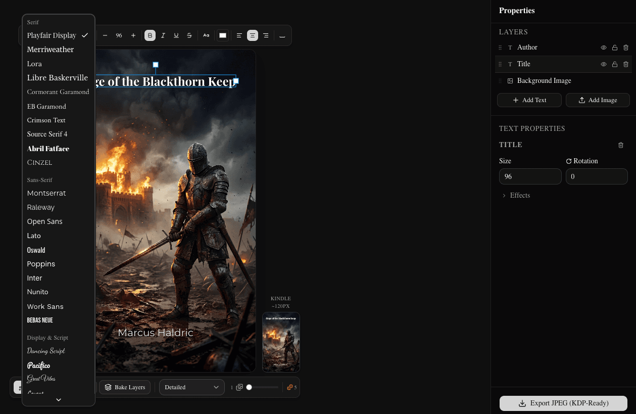The height and width of the screenshot is (414, 636).
Task: Select the Bebas Neue font
Action: pos(40,320)
